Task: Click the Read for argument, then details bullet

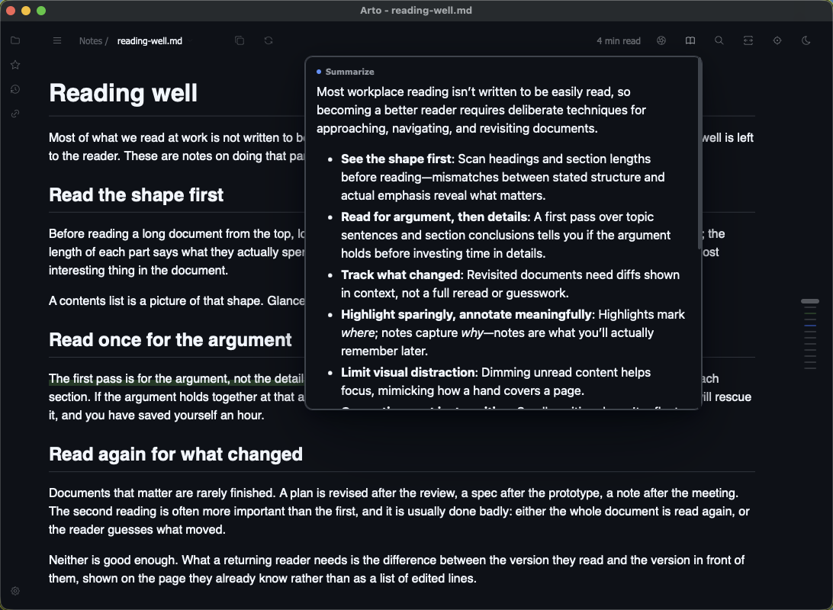Action: pyautogui.click(x=505, y=235)
